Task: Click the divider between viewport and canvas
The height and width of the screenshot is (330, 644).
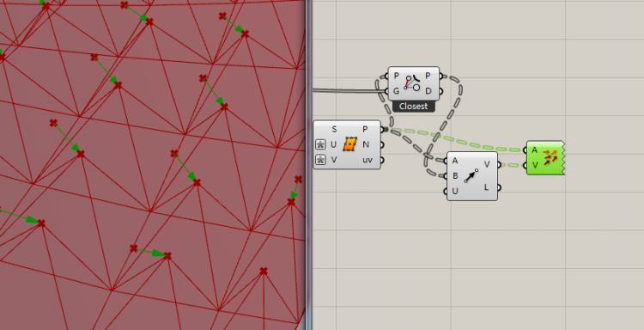Action: [x=308, y=165]
